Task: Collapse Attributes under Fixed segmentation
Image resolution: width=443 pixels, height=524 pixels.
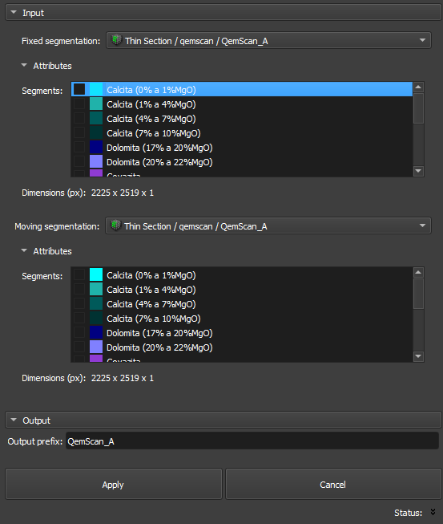Action: coord(24,66)
